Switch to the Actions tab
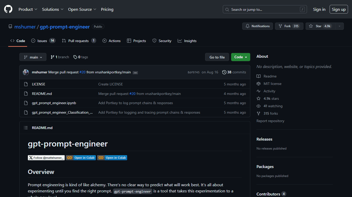This screenshot has width=352, height=197. (112, 41)
